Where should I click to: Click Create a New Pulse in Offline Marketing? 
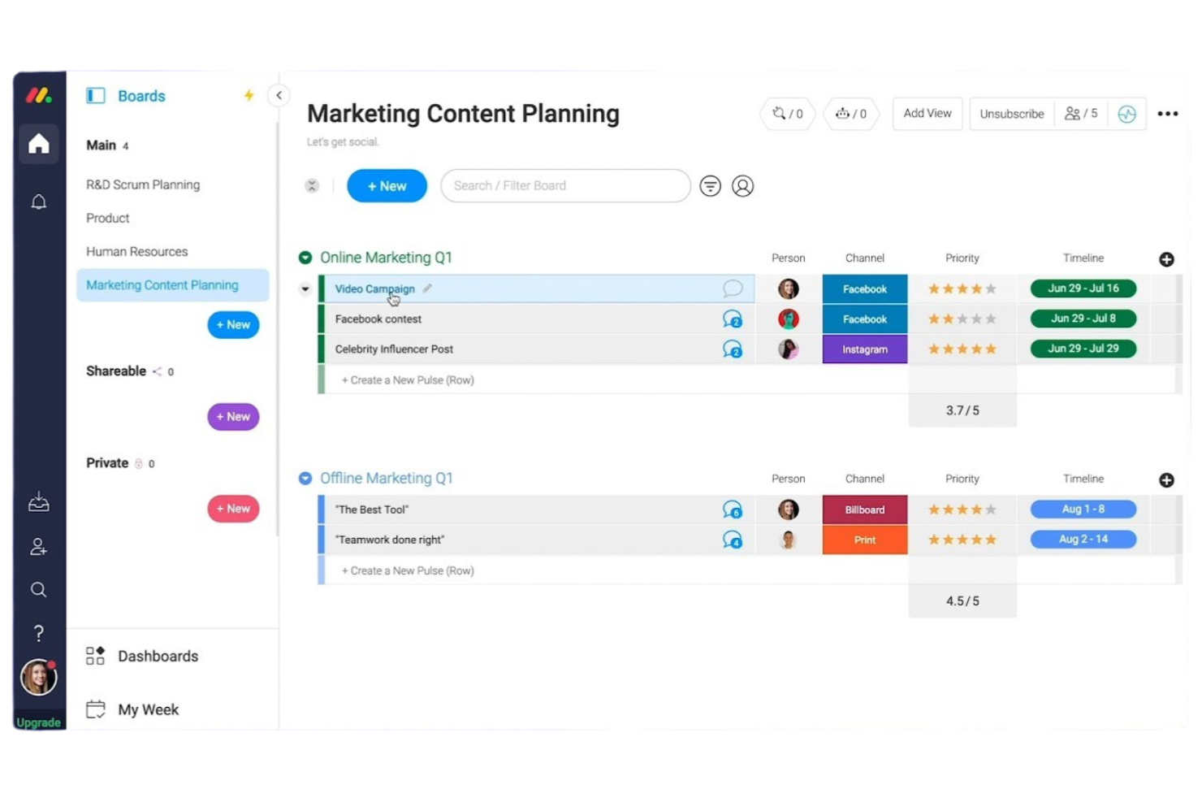pos(408,571)
